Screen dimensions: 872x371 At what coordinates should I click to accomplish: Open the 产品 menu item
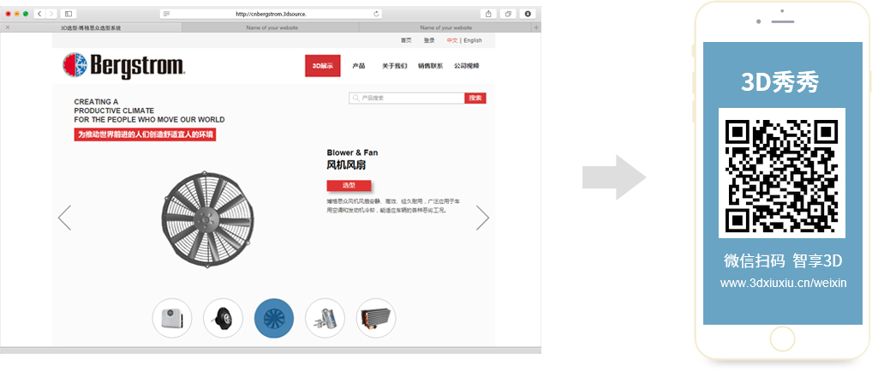tap(359, 66)
